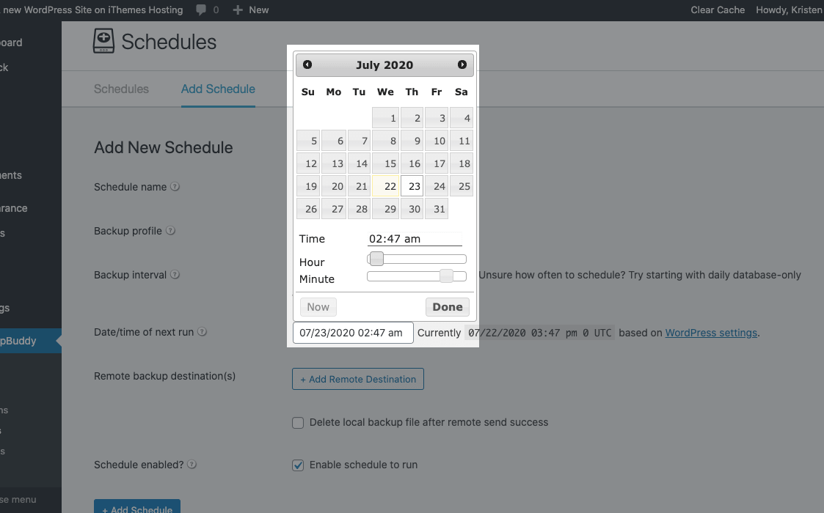The width and height of the screenshot is (824, 513).
Task: Uncheck Enable schedule to run
Action: tap(298, 465)
